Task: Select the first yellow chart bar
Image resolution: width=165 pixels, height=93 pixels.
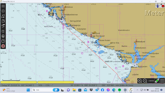Action: (x=19, y=82)
